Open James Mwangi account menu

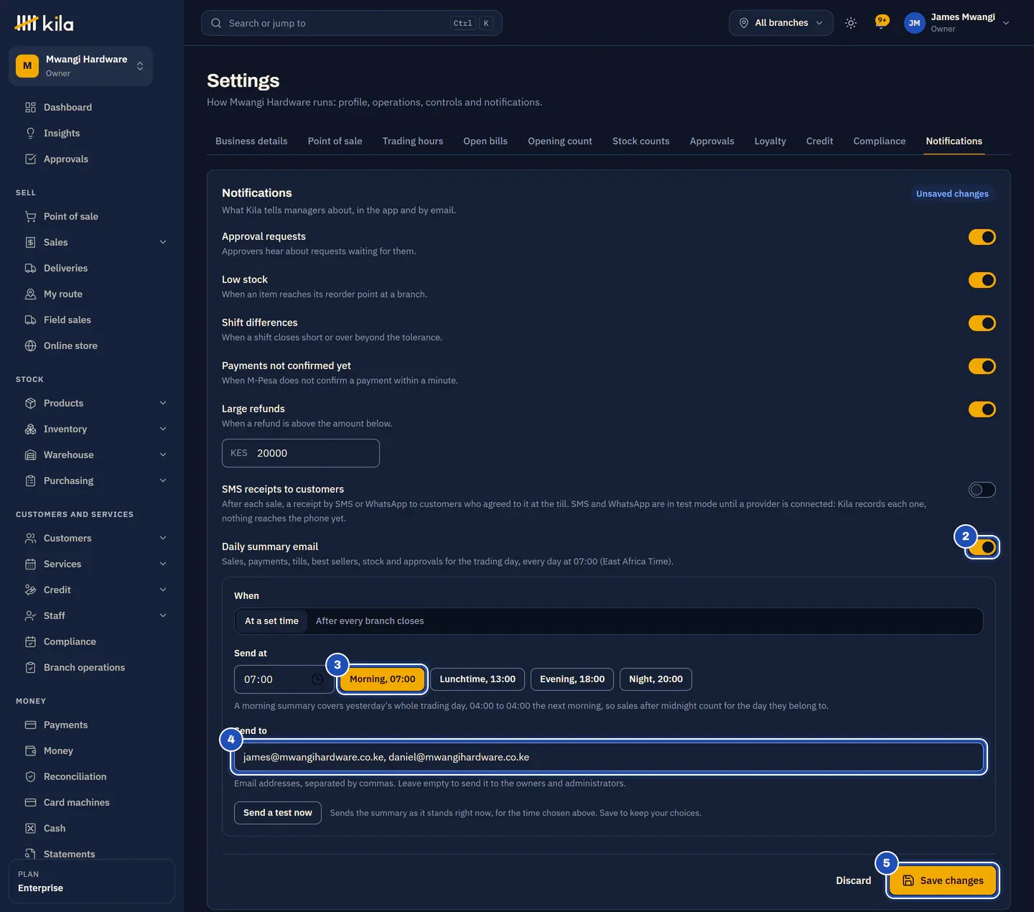957,23
